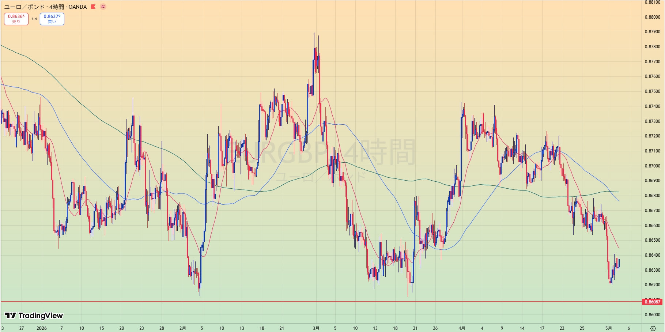This screenshot has width=665, height=332.
Task: Select the red 0.86087 price label
Action: coord(652,302)
